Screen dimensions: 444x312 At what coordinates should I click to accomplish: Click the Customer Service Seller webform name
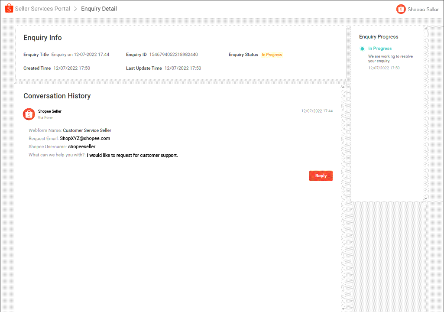coord(87,130)
